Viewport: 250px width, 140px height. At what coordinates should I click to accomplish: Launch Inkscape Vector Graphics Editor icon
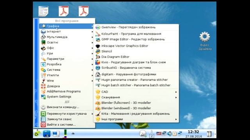point(98,46)
